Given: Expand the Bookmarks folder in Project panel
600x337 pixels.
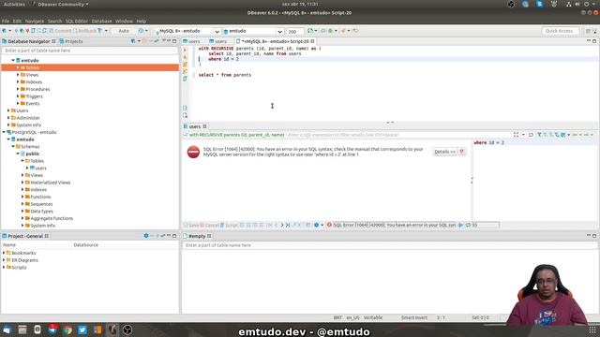Looking at the screenshot, I should (x=4, y=253).
